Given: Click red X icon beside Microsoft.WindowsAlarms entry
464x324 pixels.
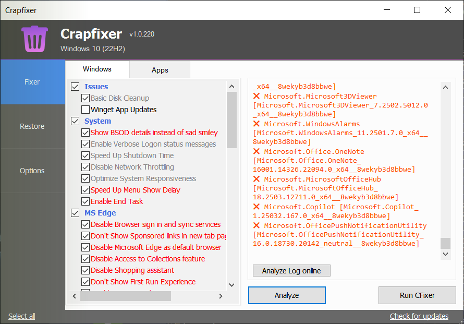Looking at the screenshot, I should pos(257,124).
